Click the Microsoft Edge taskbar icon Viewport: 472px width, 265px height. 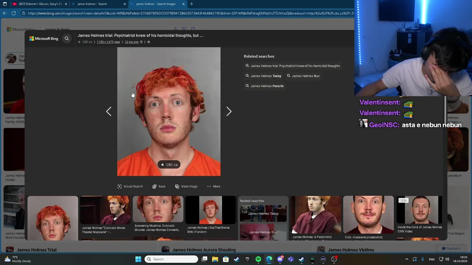269,259
